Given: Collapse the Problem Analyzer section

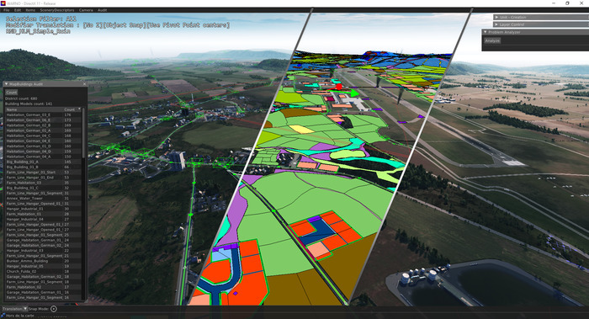Looking at the screenshot, I should 485,32.
